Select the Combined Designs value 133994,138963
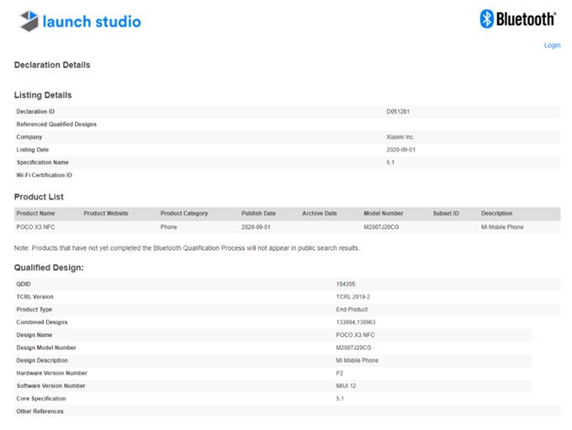Screen dimensions: 572x430 click(356, 322)
